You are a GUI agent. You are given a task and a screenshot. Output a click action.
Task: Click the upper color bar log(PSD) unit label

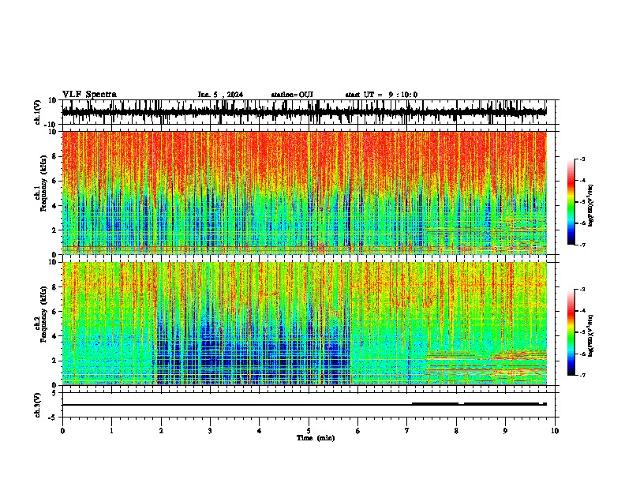tap(591, 205)
